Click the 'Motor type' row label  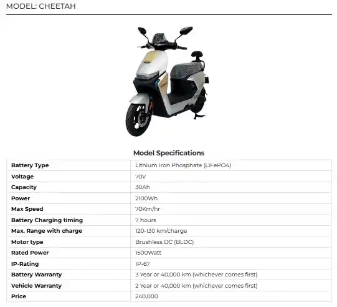[x=27, y=242]
